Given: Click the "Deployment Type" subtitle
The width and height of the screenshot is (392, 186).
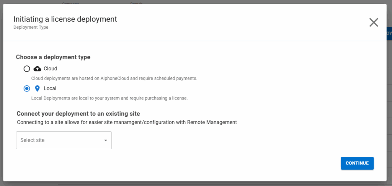Looking at the screenshot, I should (31, 28).
